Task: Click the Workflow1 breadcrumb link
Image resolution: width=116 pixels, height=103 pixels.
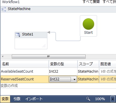Action: [11, 2]
